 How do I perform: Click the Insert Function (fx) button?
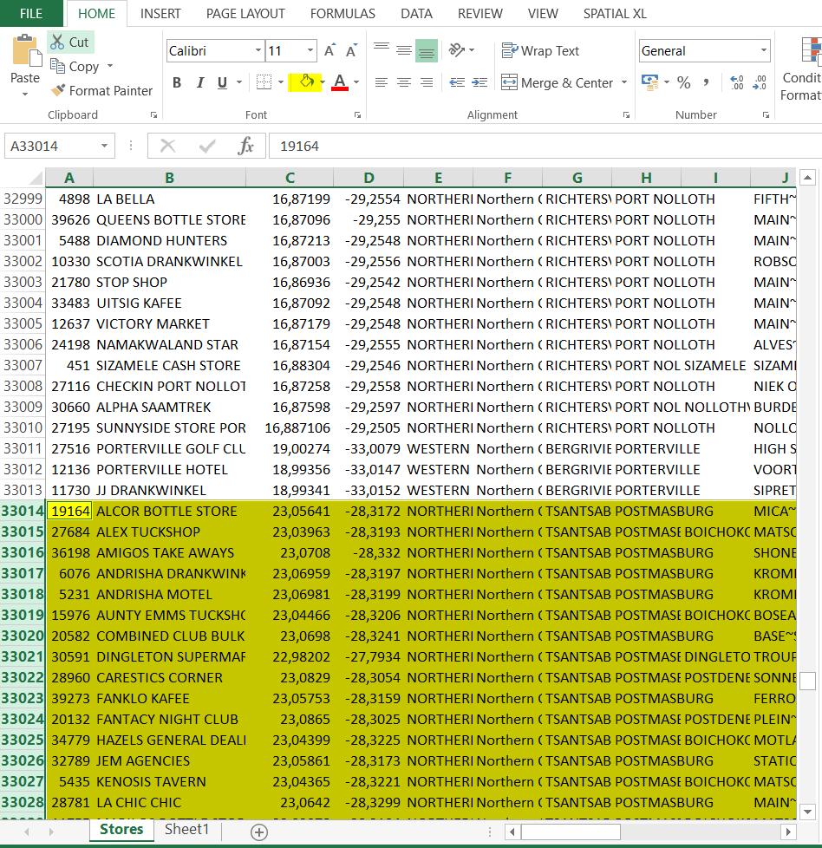coord(248,147)
